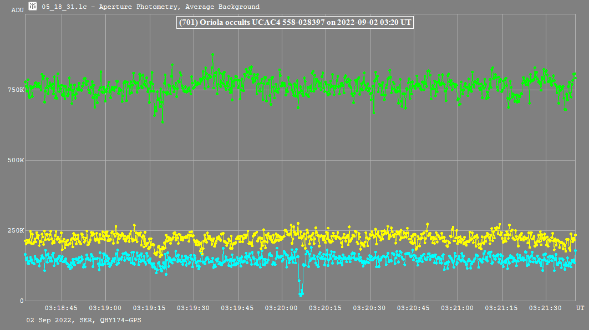Click the ADU axis unit label
The width and height of the screenshot is (589, 330).
(x=17, y=10)
